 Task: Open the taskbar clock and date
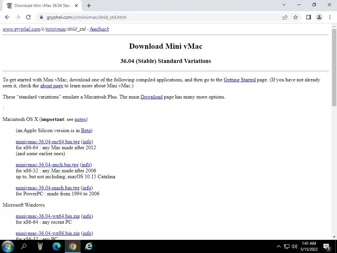309,246
